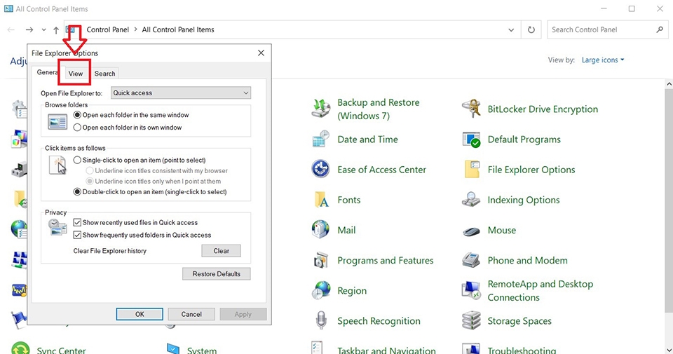
Task: Open the Programs and Features link
Action: click(x=386, y=261)
